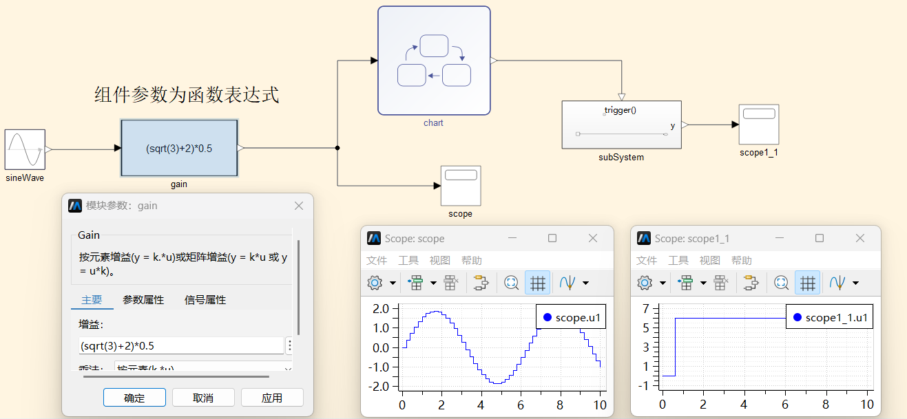The height and width of the screenshot is (419, 907).
Task: Expand layout dropdown arrow in Scope: scope toolbar
Action: tap(433, 283)
